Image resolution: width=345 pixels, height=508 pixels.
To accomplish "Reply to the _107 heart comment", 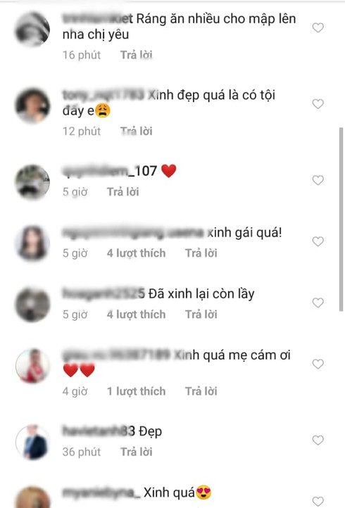I will (x=123, y=192).
